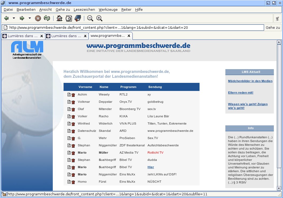This screenshot has height=198, width=283.
Task: Delete the G. Wehr entry
Action: pyautogui.click(x=73, y=139)
